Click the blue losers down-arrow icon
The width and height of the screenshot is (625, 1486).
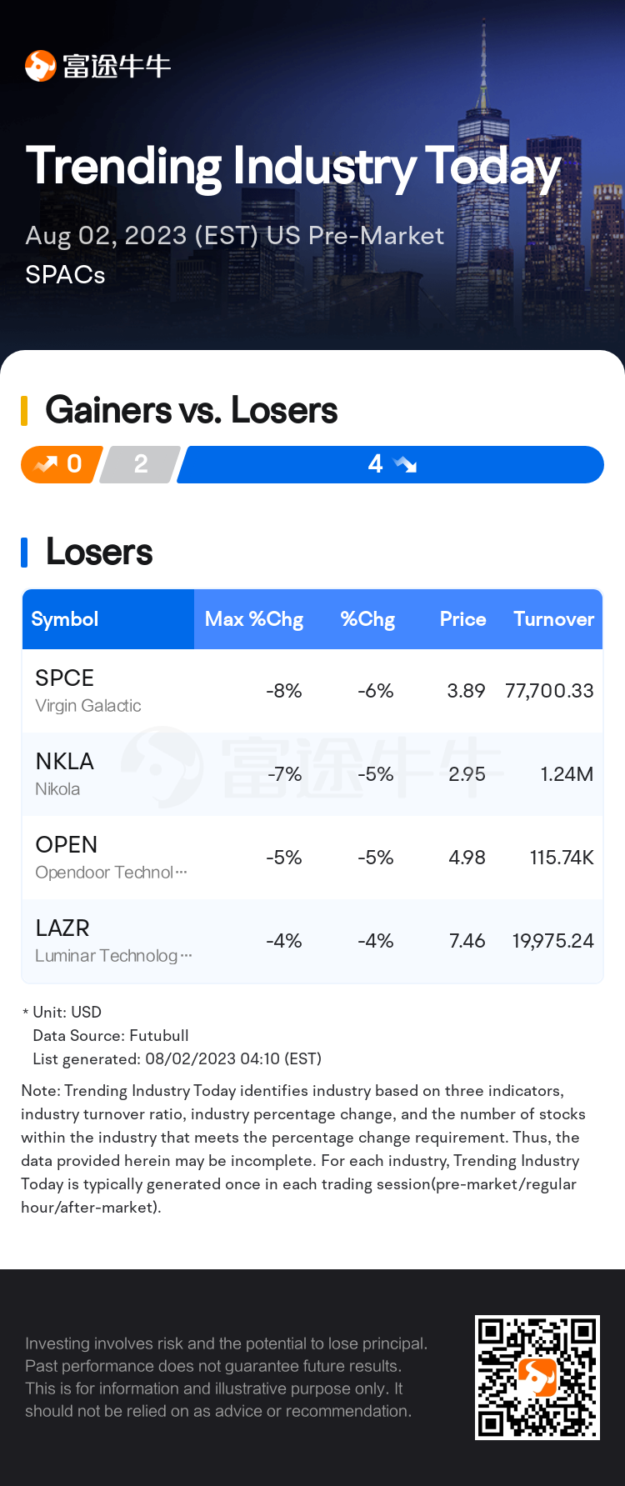click(405, 464)
